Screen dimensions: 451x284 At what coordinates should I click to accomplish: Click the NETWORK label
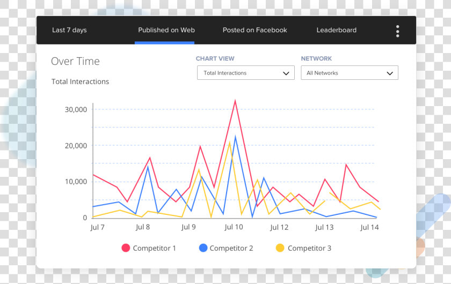click(316, 58)
